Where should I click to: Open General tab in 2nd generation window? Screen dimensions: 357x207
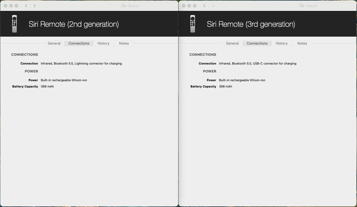coord(54,43)
